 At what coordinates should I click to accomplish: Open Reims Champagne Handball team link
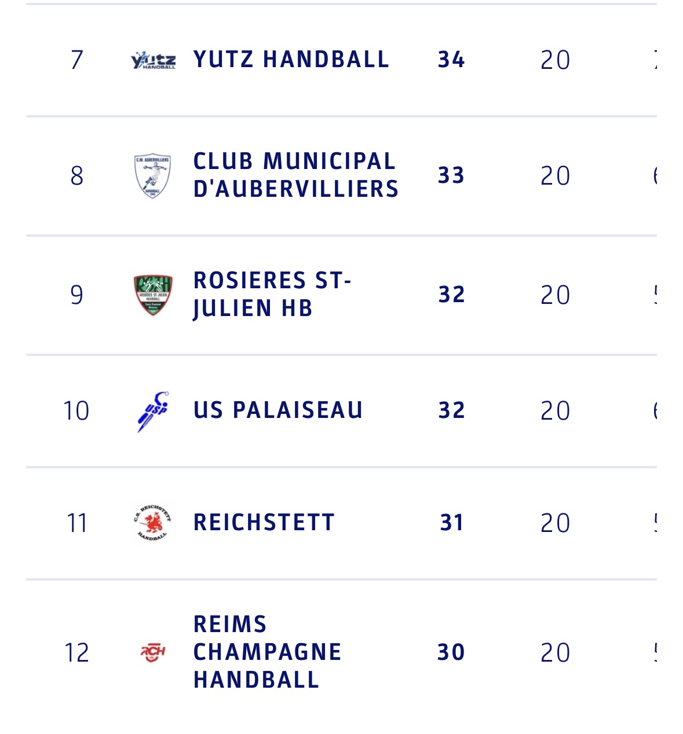point(267,652)
